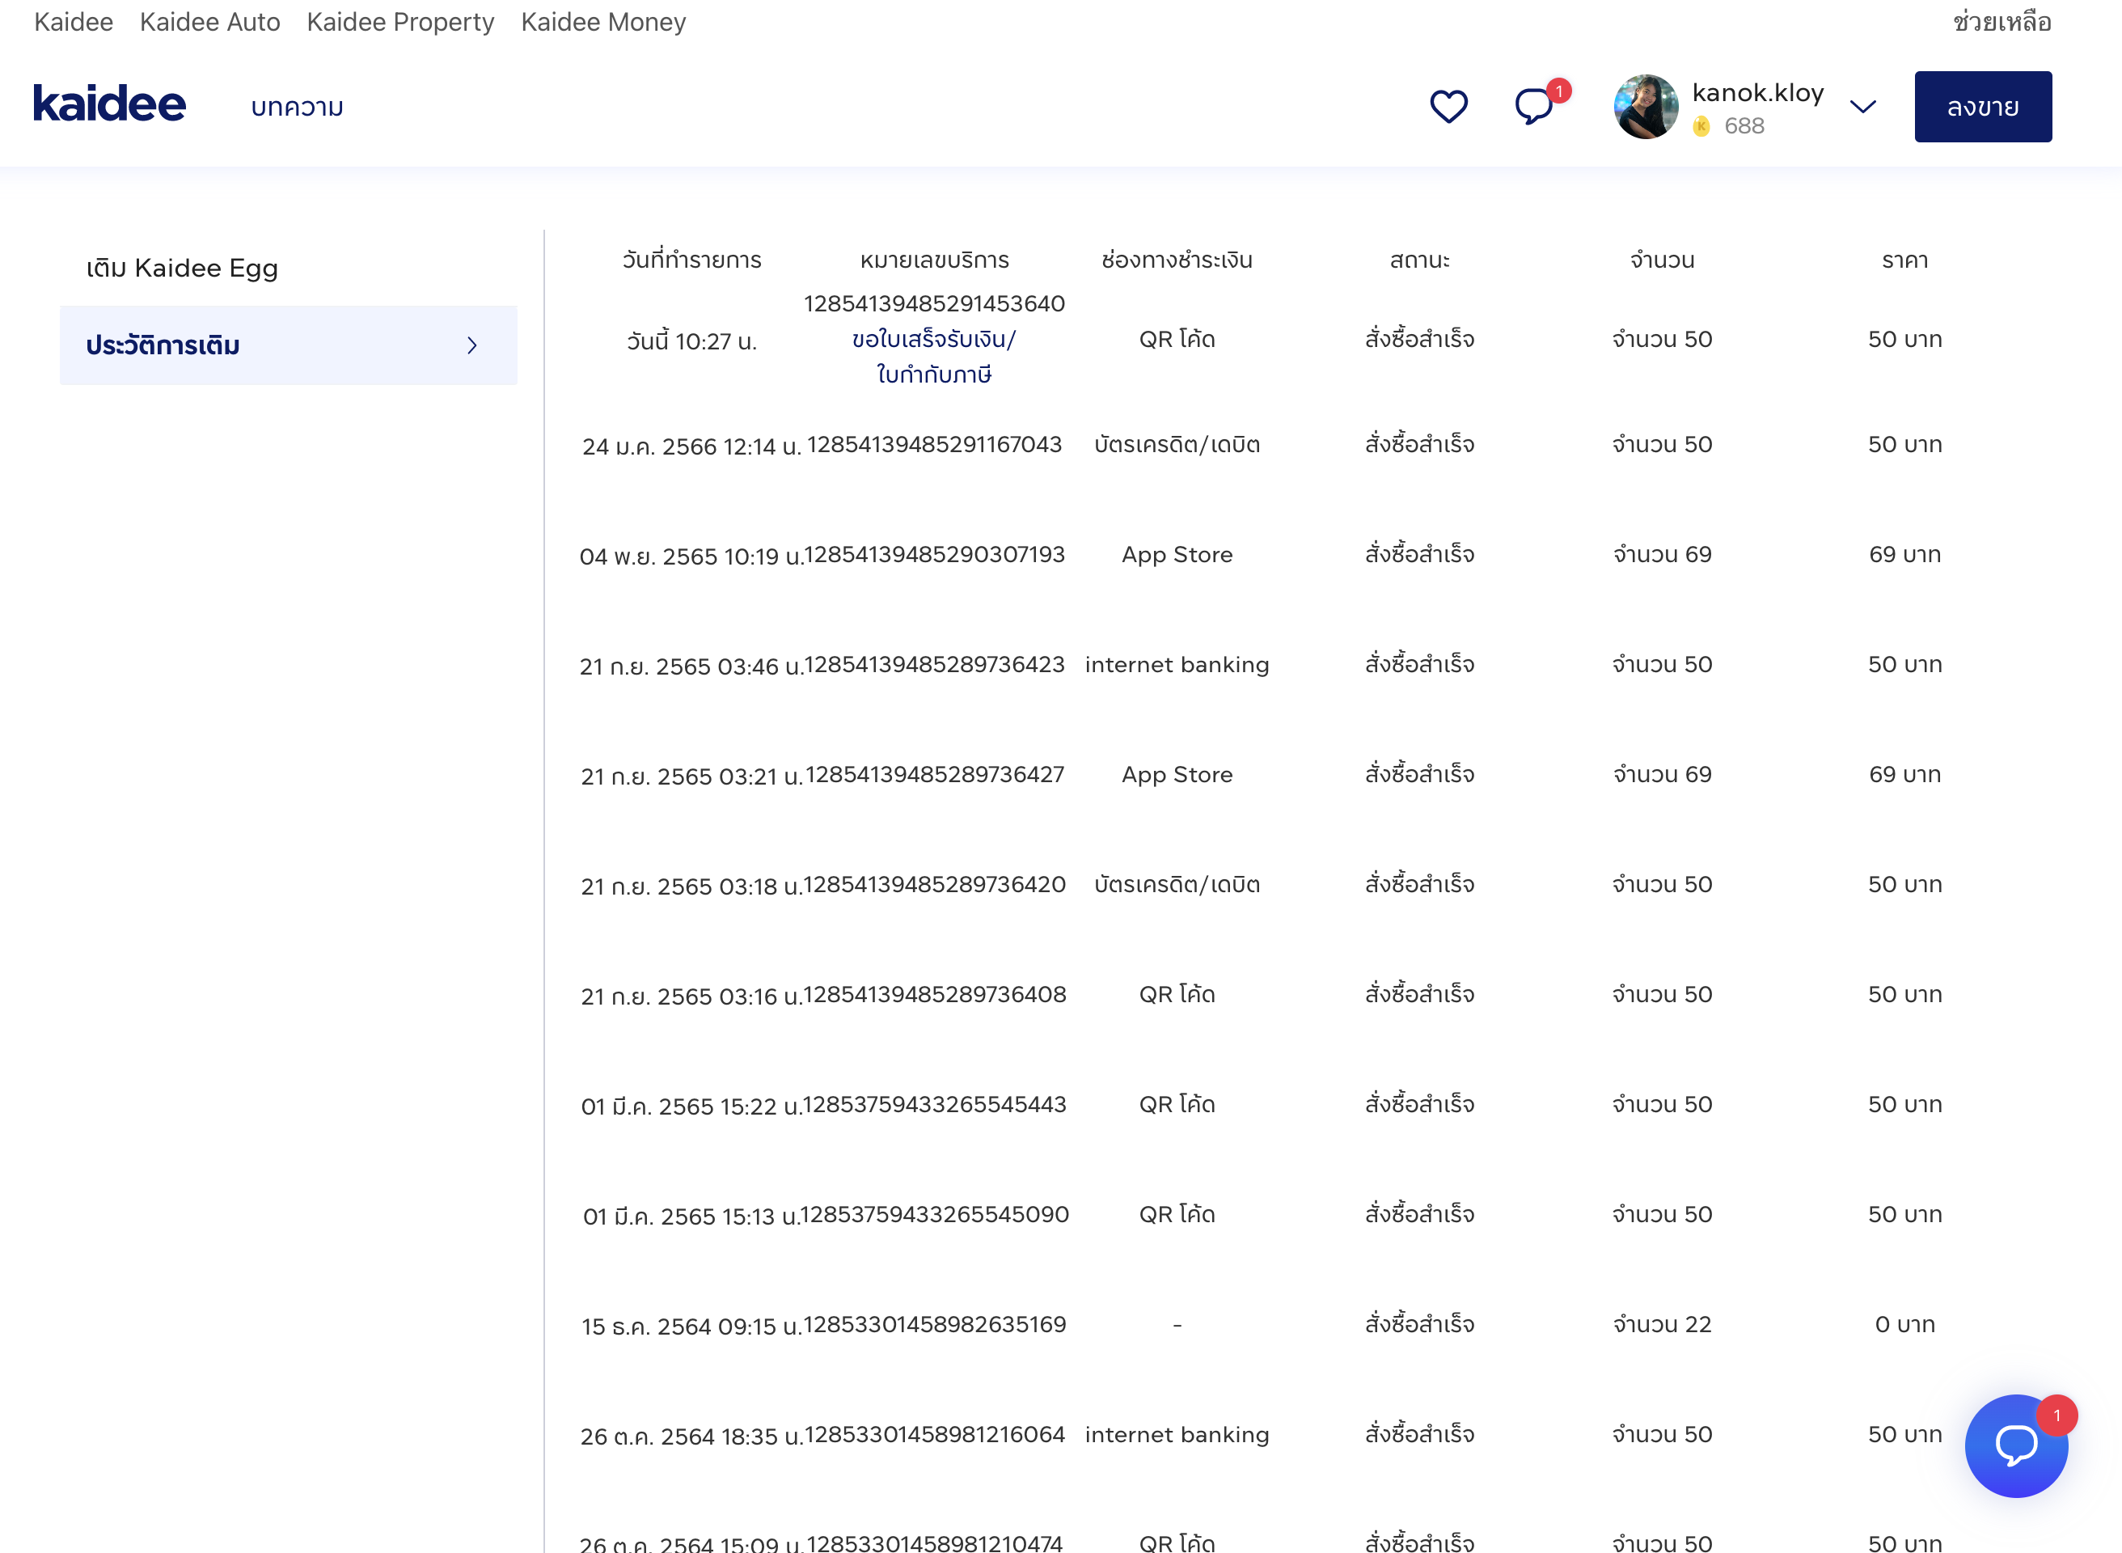Open the ช่วยเหลือ help link
2122x1553 pixels.
click(x=2002, y=22)
